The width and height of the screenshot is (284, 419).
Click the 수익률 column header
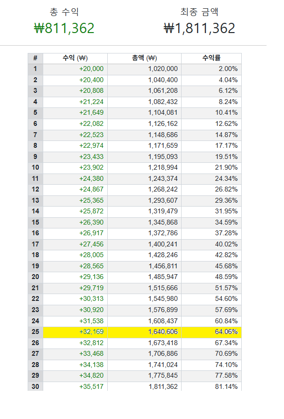tap(211, 58)
